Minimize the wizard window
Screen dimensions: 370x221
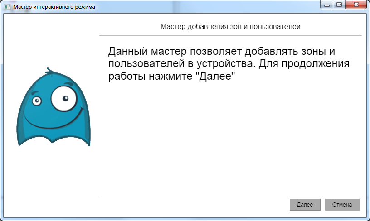tap(327, 5)
